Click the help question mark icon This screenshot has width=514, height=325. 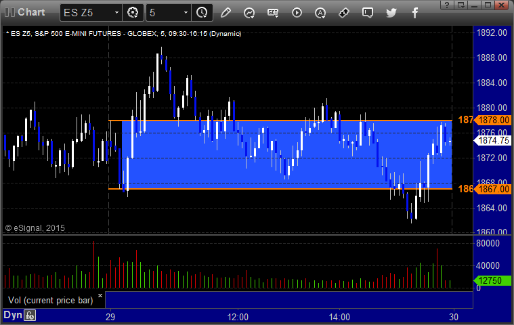pos(447,5)
